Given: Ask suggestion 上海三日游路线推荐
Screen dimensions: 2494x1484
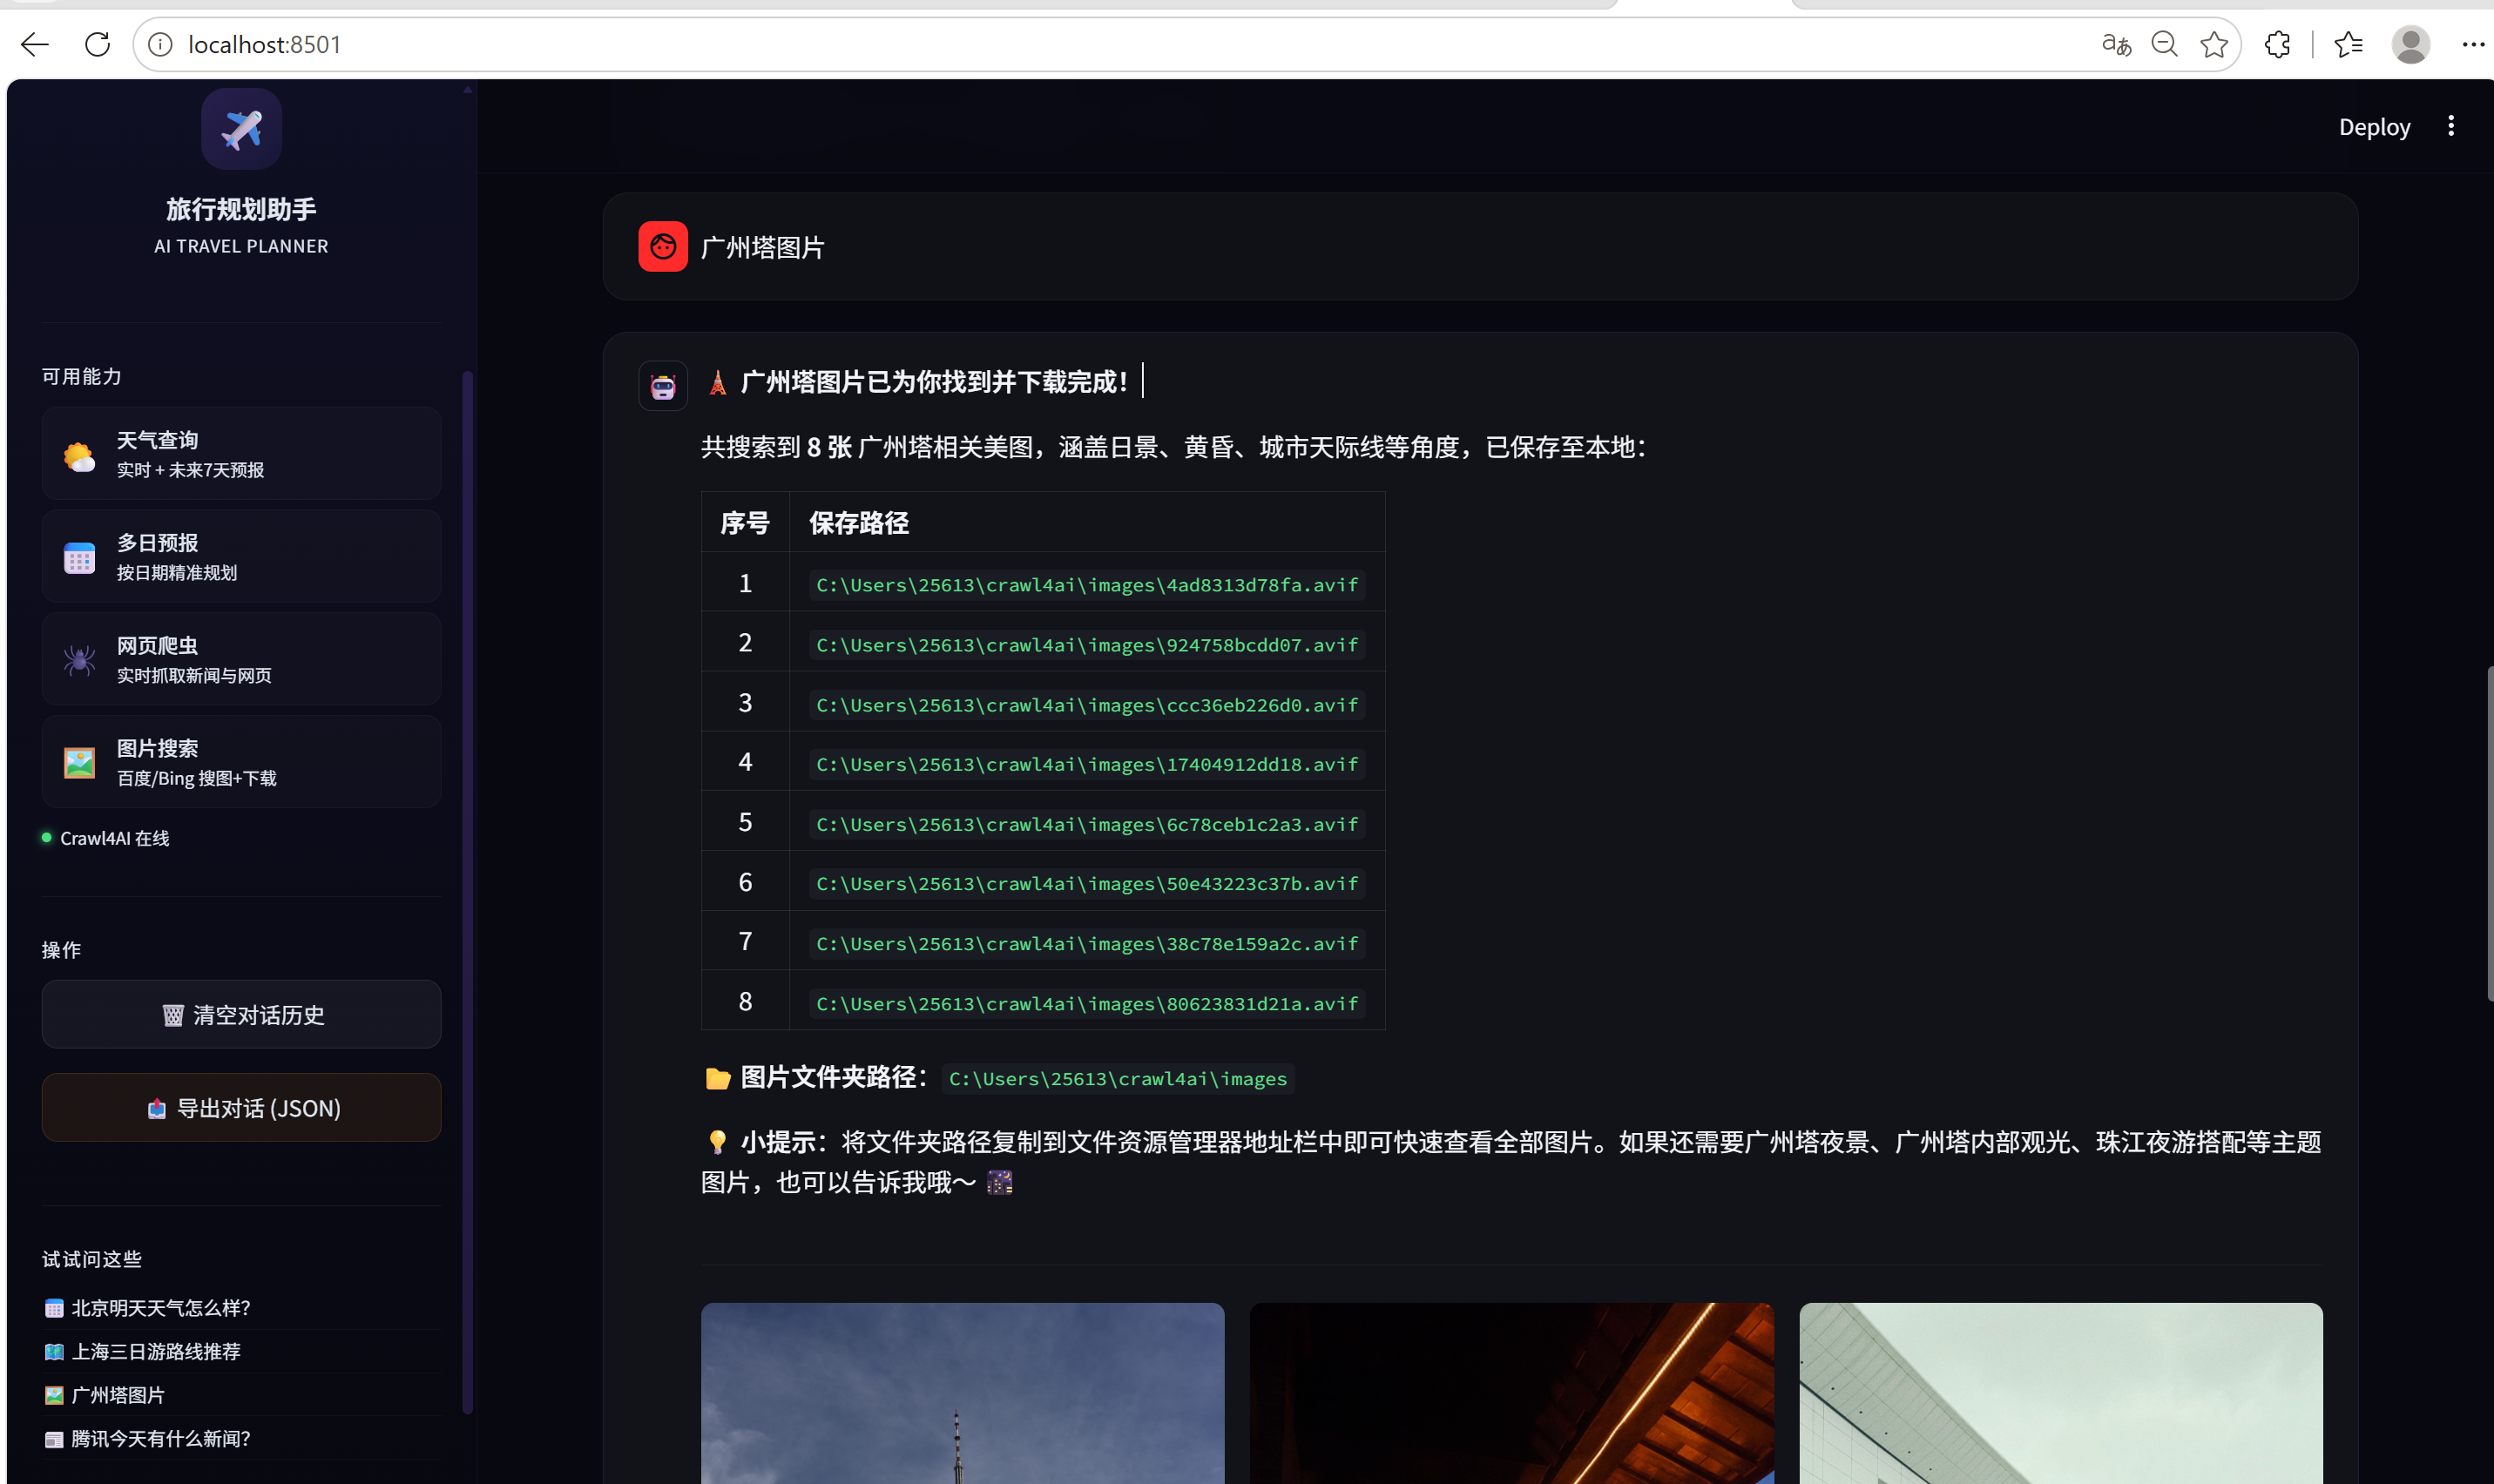Looking at the screenshot, I should point(143,1351).
